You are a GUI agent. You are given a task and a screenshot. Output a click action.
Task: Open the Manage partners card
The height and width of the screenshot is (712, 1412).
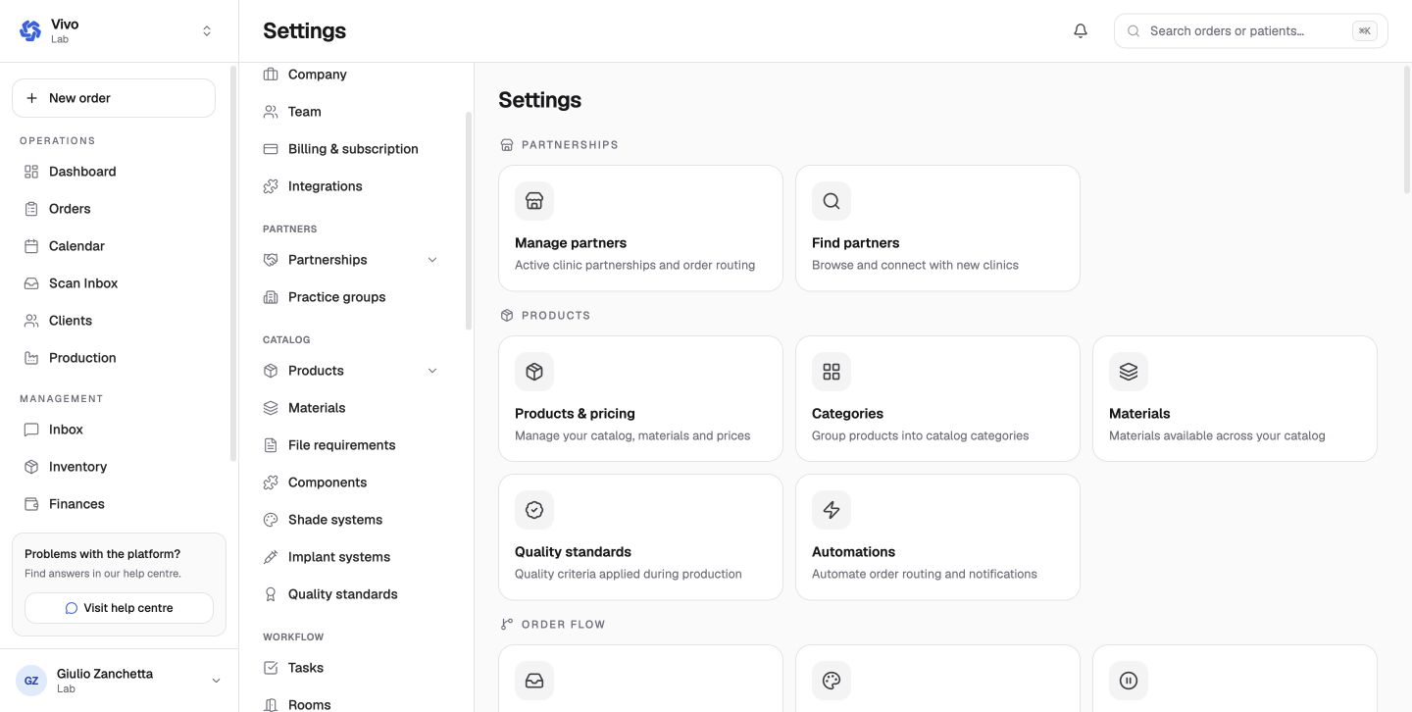click(640, 228)
